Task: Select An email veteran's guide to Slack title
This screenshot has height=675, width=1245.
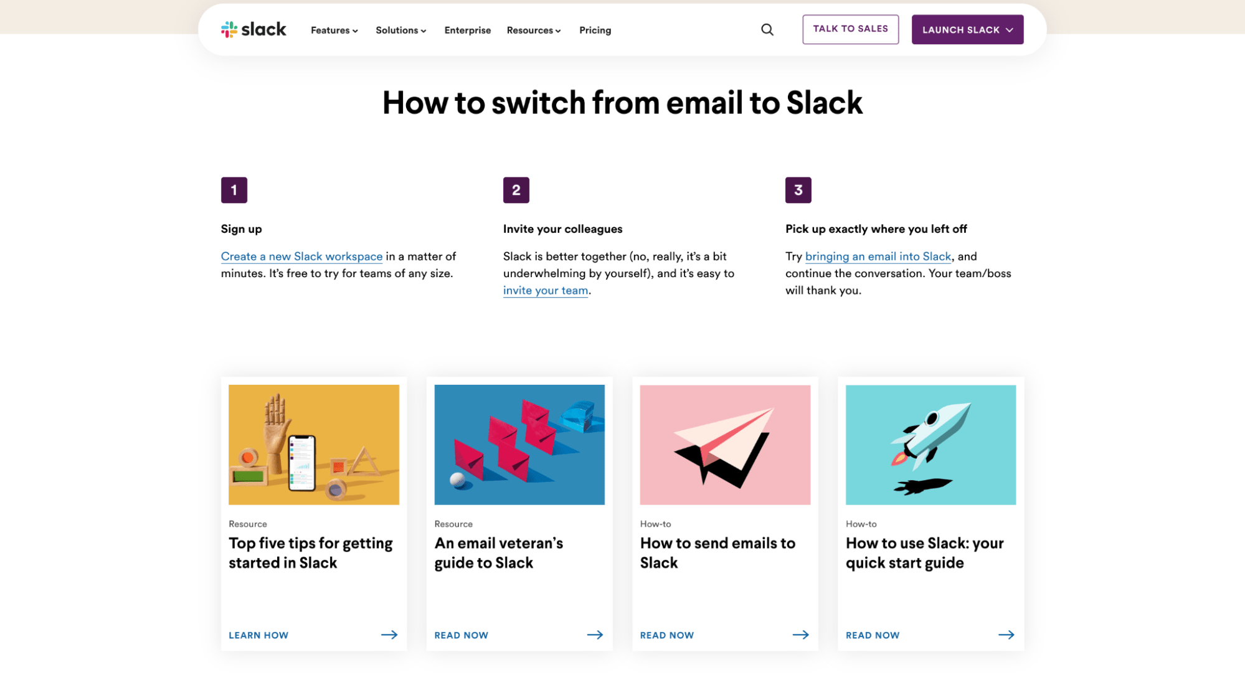Action: pyautogui.click(x=498, y=553)
